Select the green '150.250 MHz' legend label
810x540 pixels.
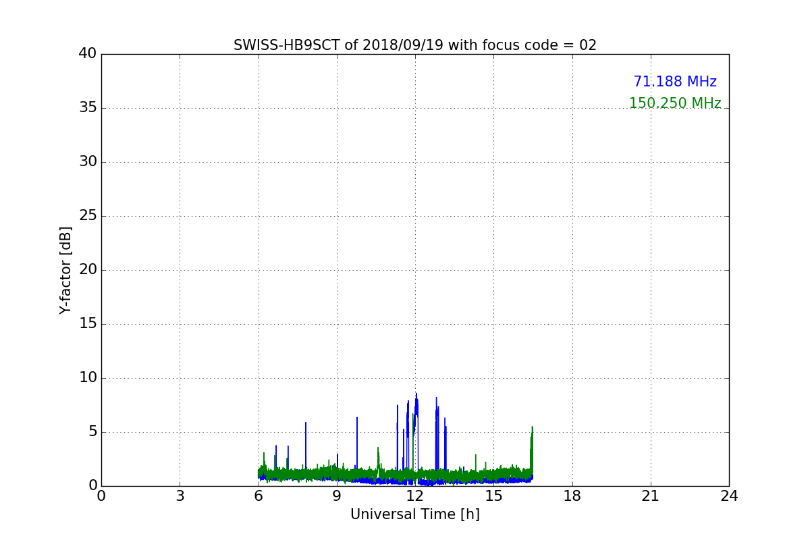pyautogui.click(x=675, y=103)
